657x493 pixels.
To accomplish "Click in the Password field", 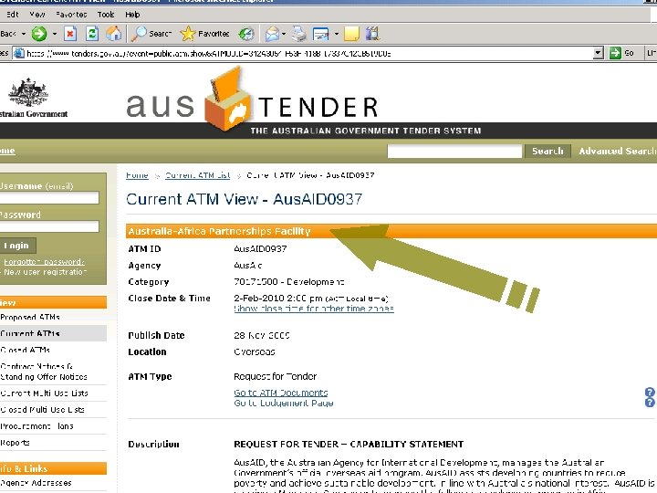I will click(49, 226).
